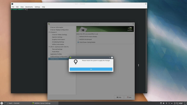
Task: Select VDPAU Information in sidebar
Action: pyautogui.click(x=58, y=44)
